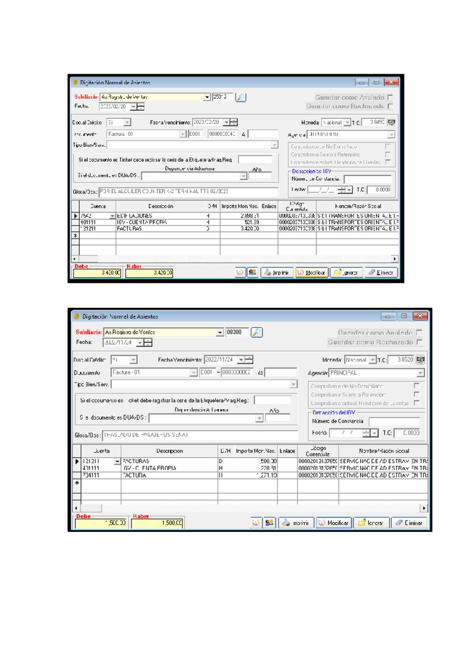Click Glosa field about TRASLADO DE PASAJE
473x670 pixels.
coord(200,435)
